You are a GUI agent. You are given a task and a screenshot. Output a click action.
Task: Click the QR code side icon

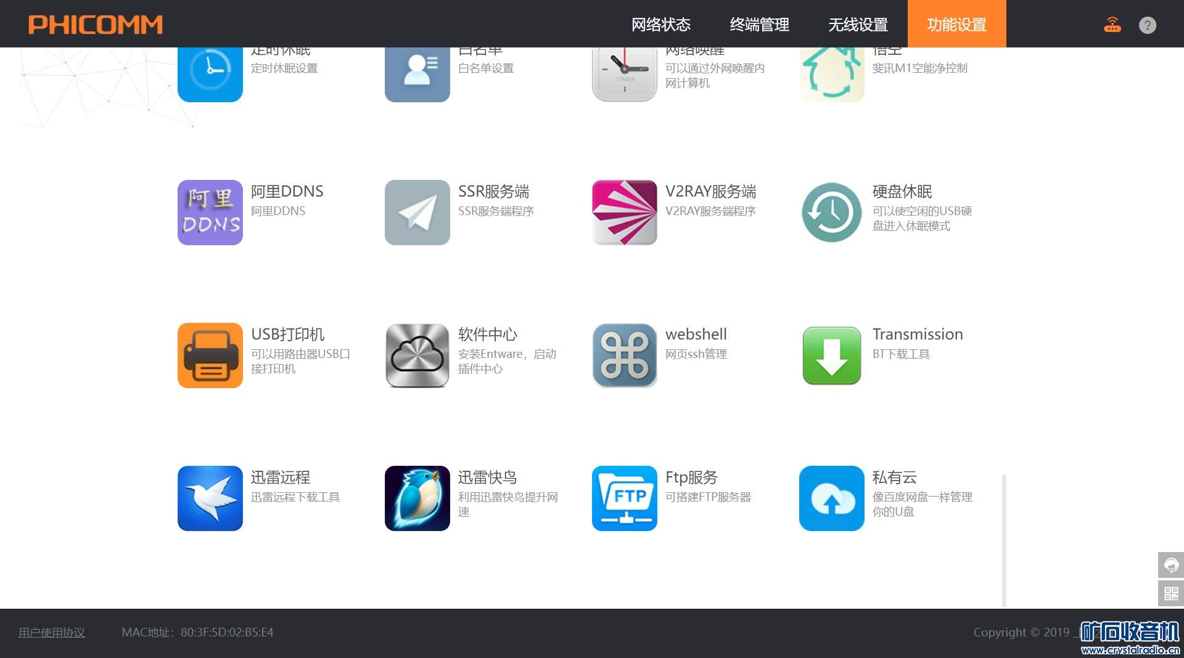coord(1171,593)
